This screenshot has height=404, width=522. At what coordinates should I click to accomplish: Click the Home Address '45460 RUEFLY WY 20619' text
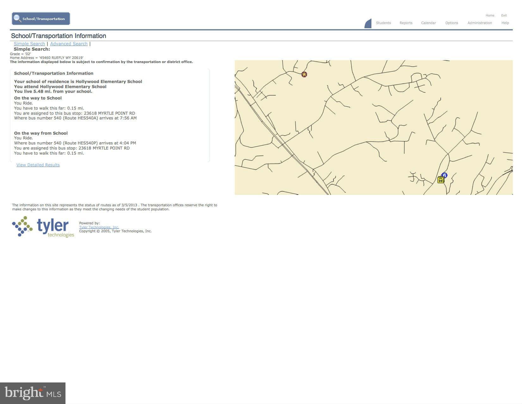pyautogui.click(x=47, y=58)
